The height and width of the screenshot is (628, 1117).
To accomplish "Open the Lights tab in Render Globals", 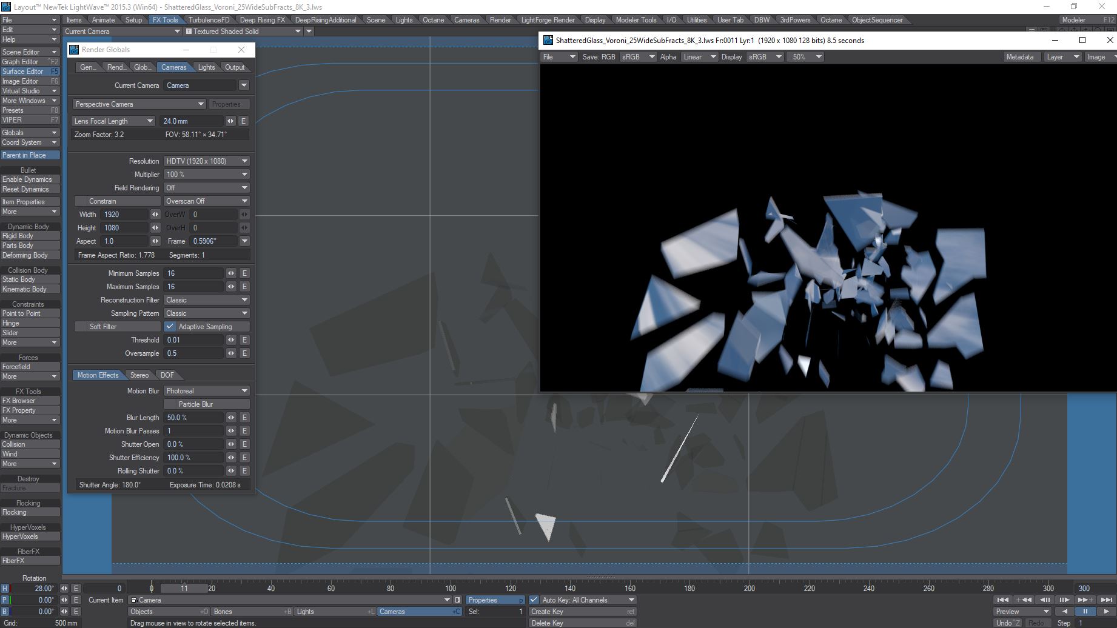I will (206, 67).
